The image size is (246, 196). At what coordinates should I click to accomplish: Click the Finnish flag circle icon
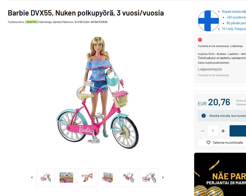pyautogui.click(x=209, y=21)
